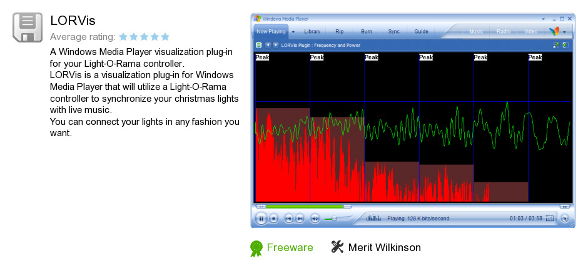Open the Radio tab
This screenshot has width=588, height=276.
504,31
